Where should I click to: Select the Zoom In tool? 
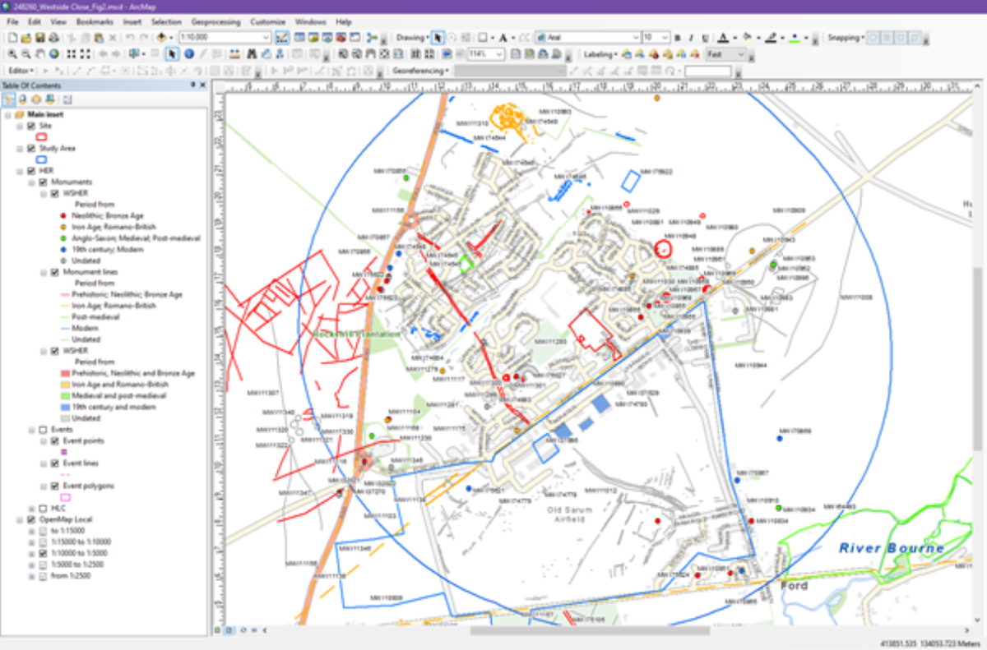pos(12,54)
